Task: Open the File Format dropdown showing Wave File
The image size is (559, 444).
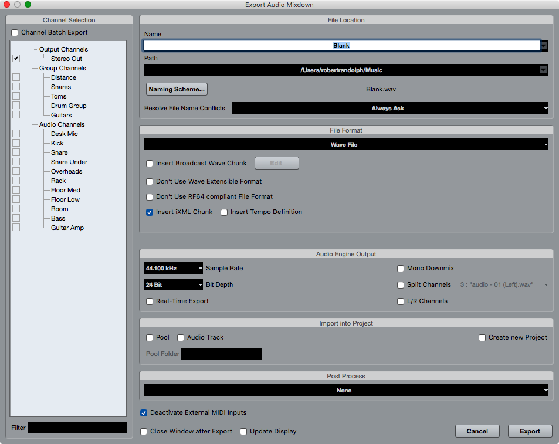Action: pyautogui.click(x=345, y=144)
